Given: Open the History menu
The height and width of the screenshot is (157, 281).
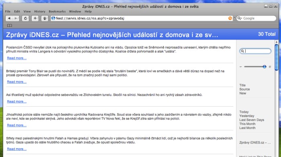Looking at the screenshot, I should [40, 12].
